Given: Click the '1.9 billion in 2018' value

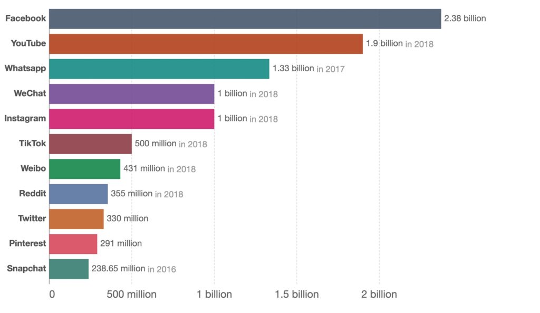Looking at the screenshot, I should click(x=400, y=43).
